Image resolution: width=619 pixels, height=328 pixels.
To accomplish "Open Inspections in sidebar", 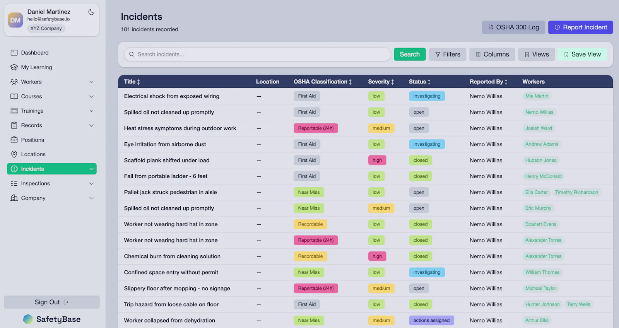I will [52, 183].
